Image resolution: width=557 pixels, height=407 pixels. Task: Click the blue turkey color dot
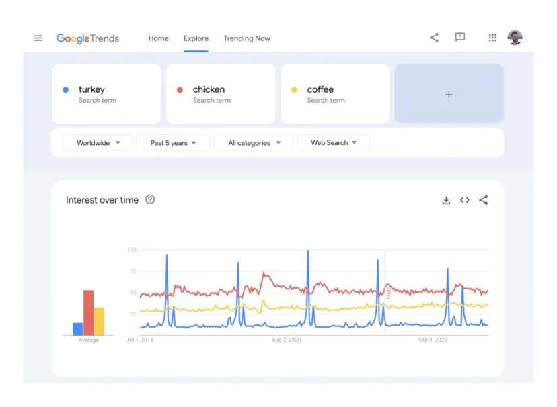point(66,90)
